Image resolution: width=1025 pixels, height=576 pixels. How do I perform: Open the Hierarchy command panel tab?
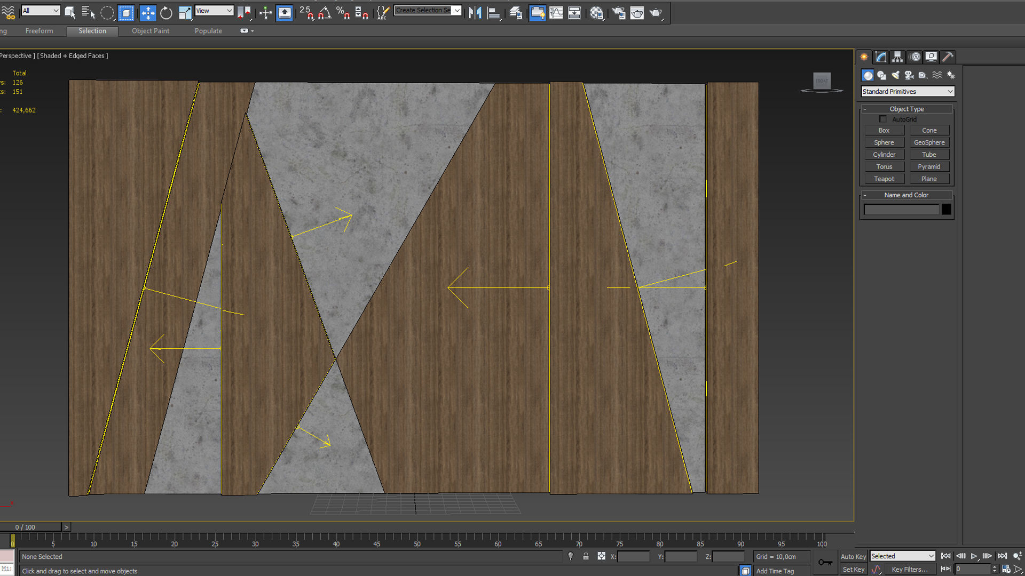pyautogui.click(x=897, y=57)
